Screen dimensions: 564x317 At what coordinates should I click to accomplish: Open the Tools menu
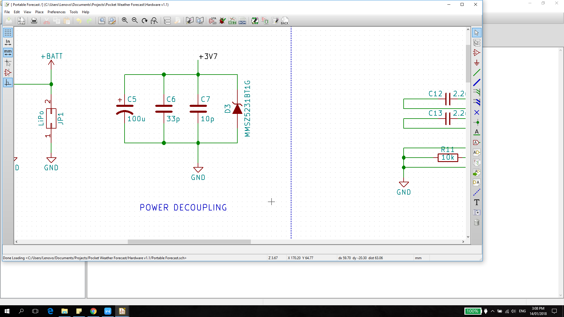[74, 12]
